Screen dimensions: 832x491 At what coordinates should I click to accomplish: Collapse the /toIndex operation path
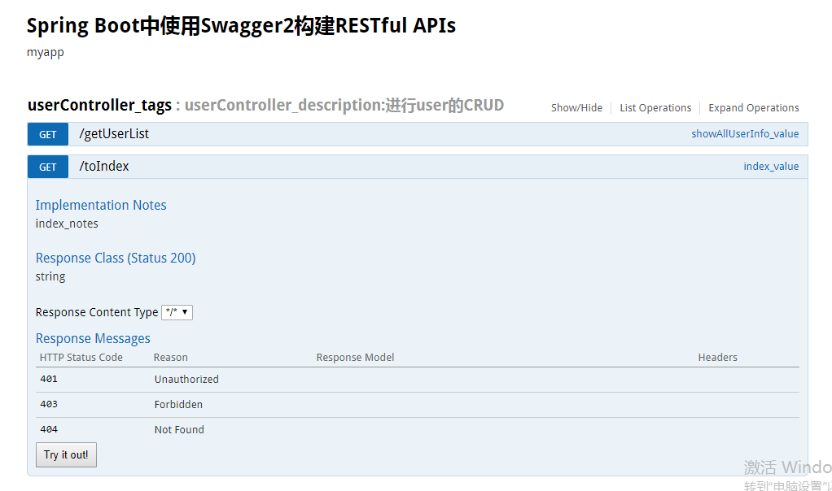104,167
